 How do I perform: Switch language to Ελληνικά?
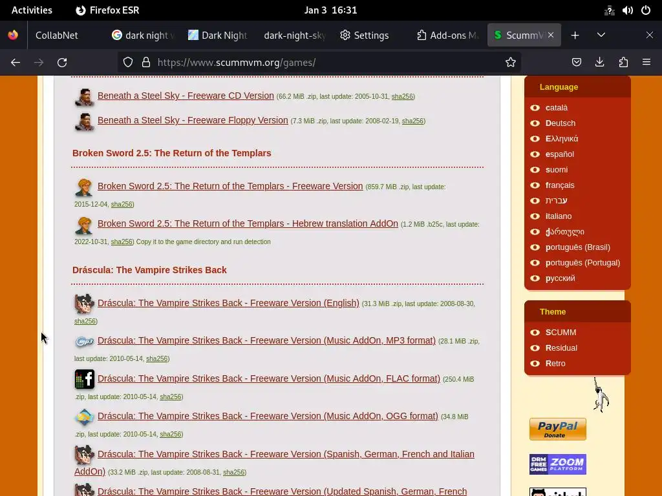tap(562, 139)
